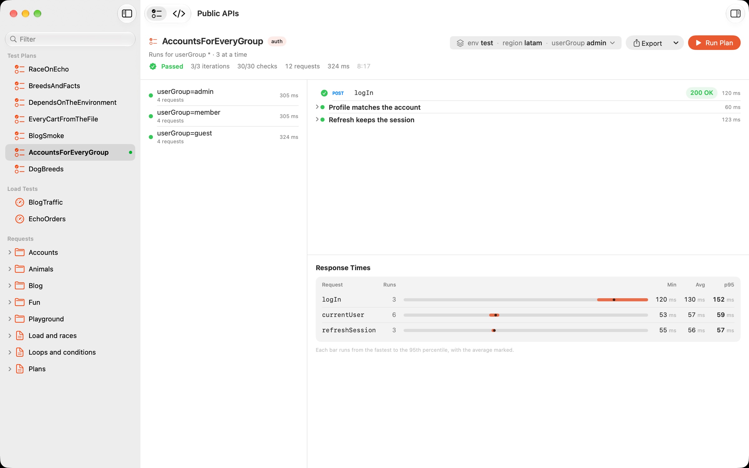Viewport: 749px width, 468px height.
Task: Expand the Accounts folder
Action: 10,252
